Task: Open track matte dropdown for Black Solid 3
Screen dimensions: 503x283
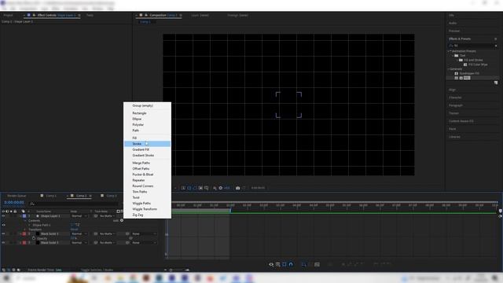Action: (x=107, y=234)
